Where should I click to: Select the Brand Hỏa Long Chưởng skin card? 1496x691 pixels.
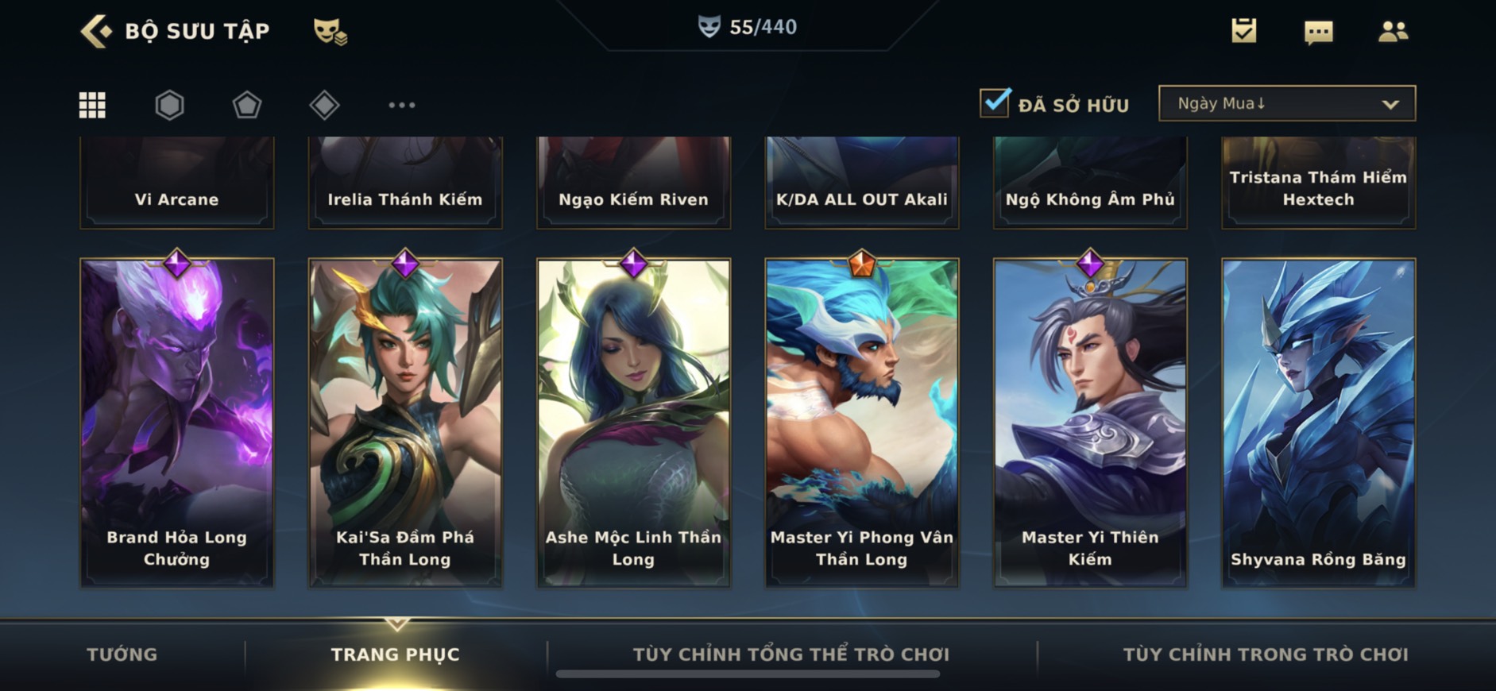(176, 423)
